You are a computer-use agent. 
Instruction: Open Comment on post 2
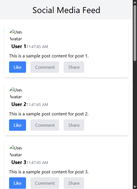coord(45,125)
